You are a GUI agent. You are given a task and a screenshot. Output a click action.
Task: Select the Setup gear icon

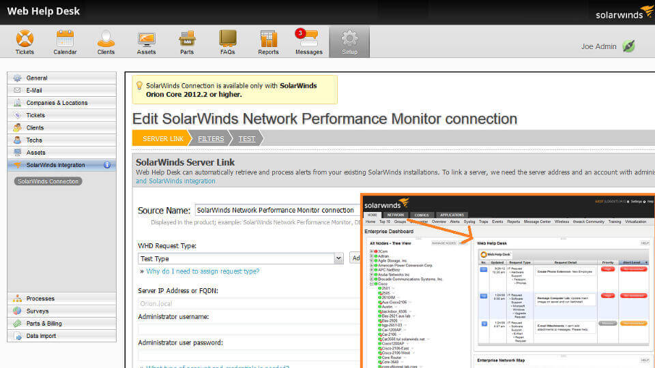click(x=349, y=42)
